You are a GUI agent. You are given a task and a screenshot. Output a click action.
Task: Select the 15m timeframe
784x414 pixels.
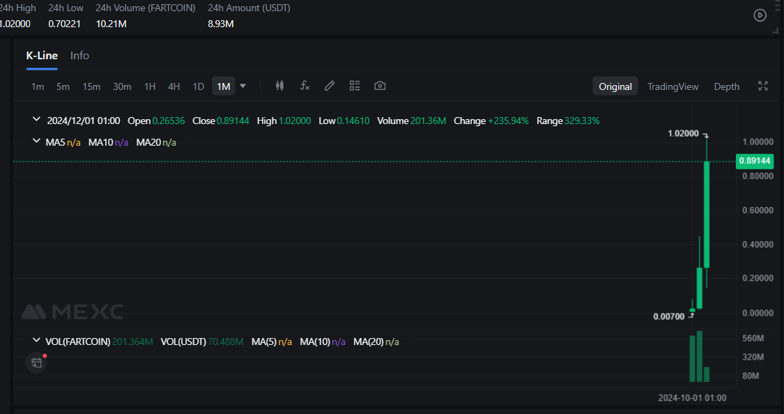pos(91,86)
